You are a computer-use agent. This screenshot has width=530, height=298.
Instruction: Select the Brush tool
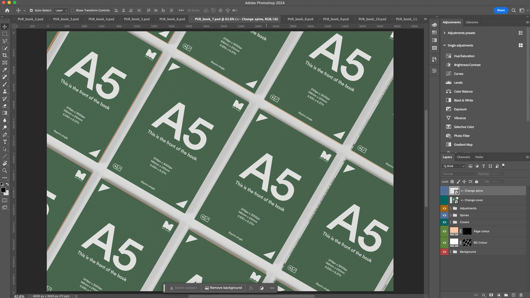tap(5, 84)
